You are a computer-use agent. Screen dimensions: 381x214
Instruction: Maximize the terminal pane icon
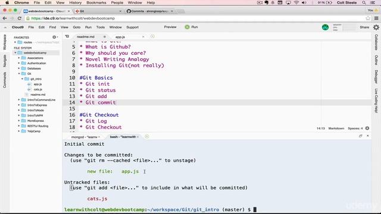point(361,136)
